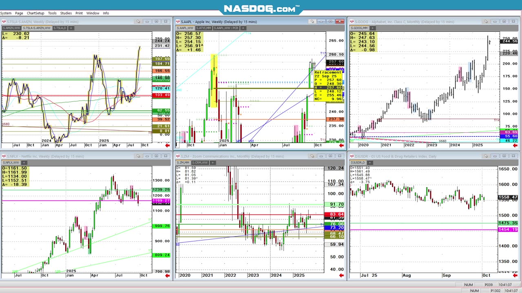Select the S.NFLX,WW tab
Viewport: 522px width, 293px height.
tap(11, 162)
